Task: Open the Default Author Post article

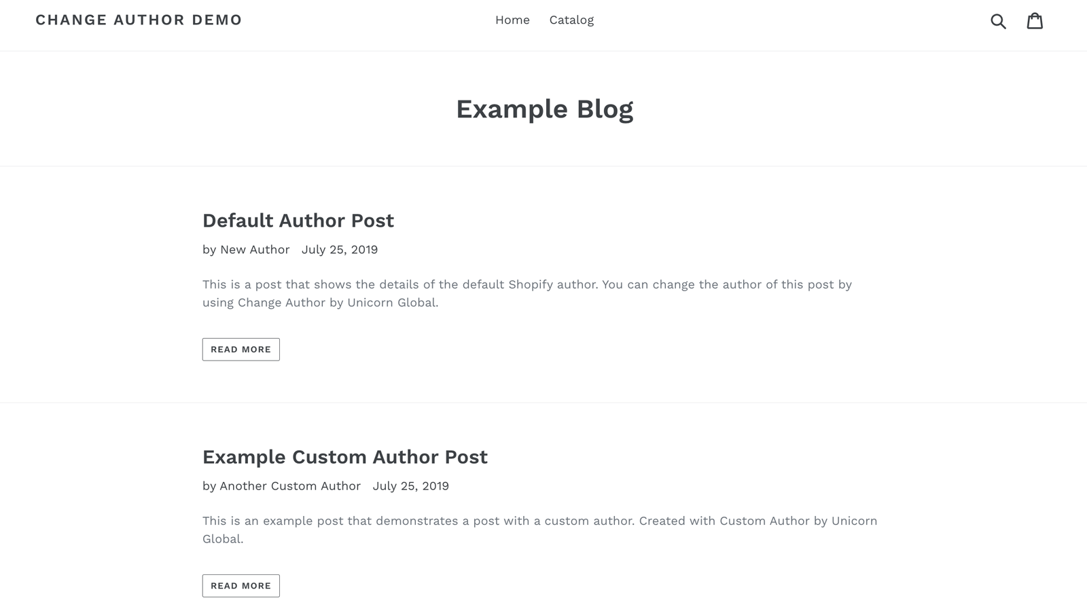Action: coord(240,349)
